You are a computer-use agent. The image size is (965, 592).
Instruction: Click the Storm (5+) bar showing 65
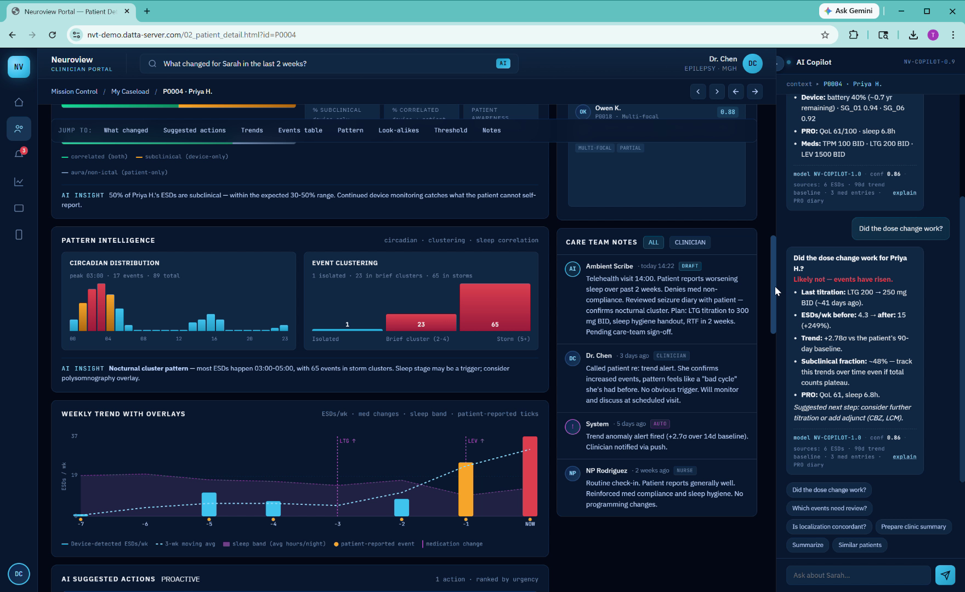[x=495, y=307]
